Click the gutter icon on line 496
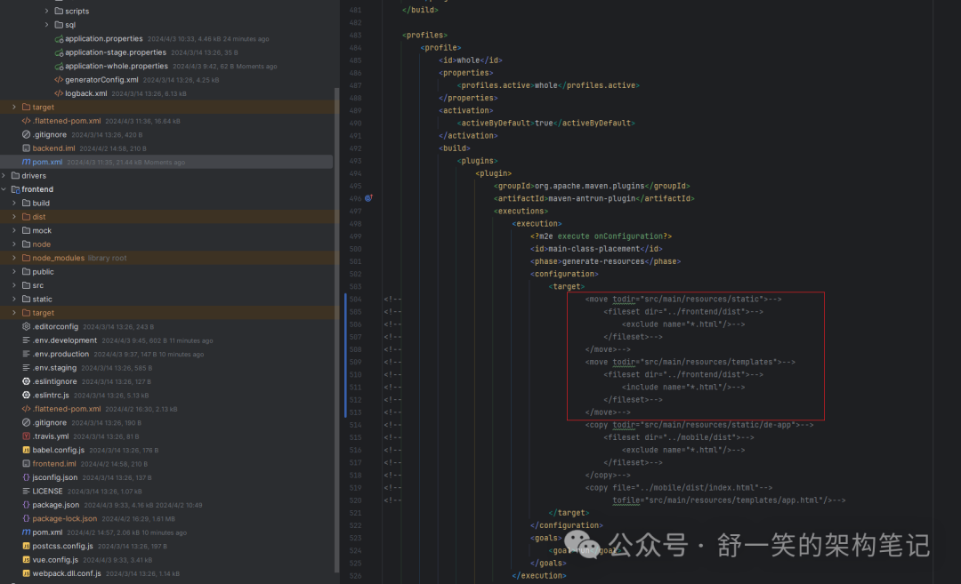Viewport: 961px width, 584px height. click(367, 198)
